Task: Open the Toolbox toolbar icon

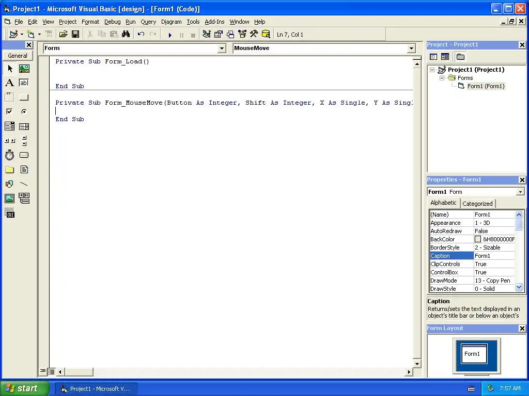Action: [x=254, y=35]
